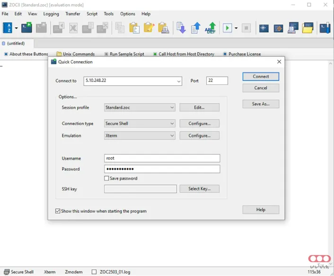Click the Username input field

pos(162,159)
